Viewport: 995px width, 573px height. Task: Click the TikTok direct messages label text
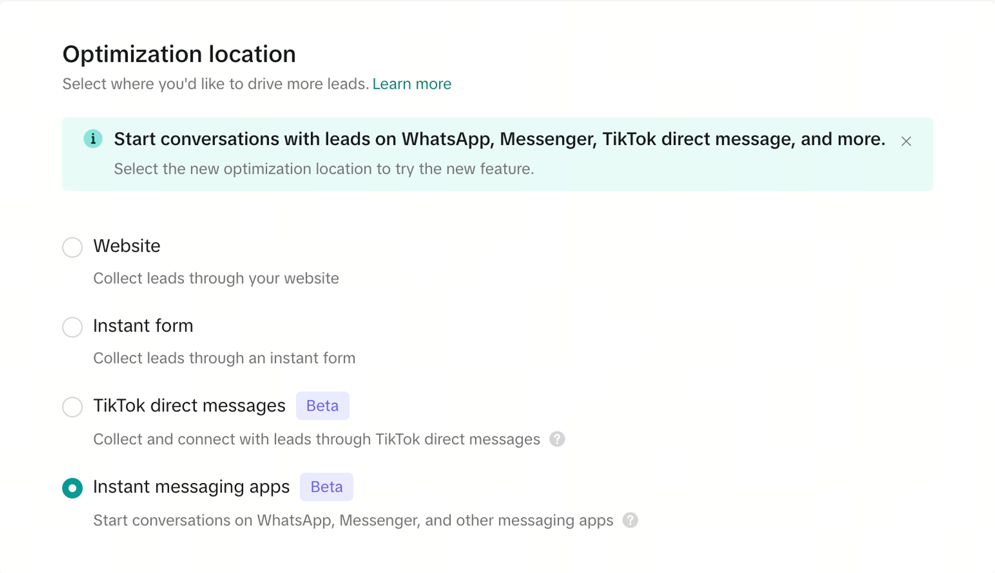pyautogui.click(x=189, y=406)
